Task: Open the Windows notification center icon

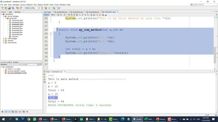Action: (x=214, y=119)
